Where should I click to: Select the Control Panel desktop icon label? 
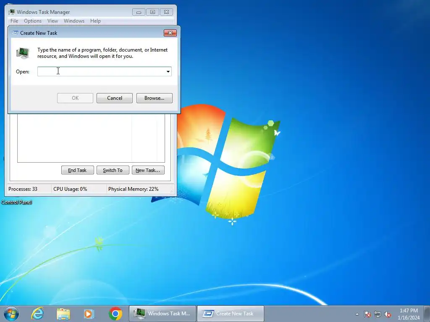pyautogui.click(x=16, y=202)
